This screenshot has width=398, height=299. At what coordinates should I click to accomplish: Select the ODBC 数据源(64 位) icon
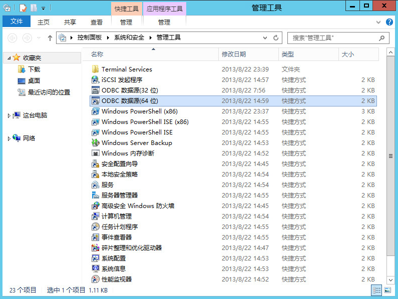pos(96,101)
